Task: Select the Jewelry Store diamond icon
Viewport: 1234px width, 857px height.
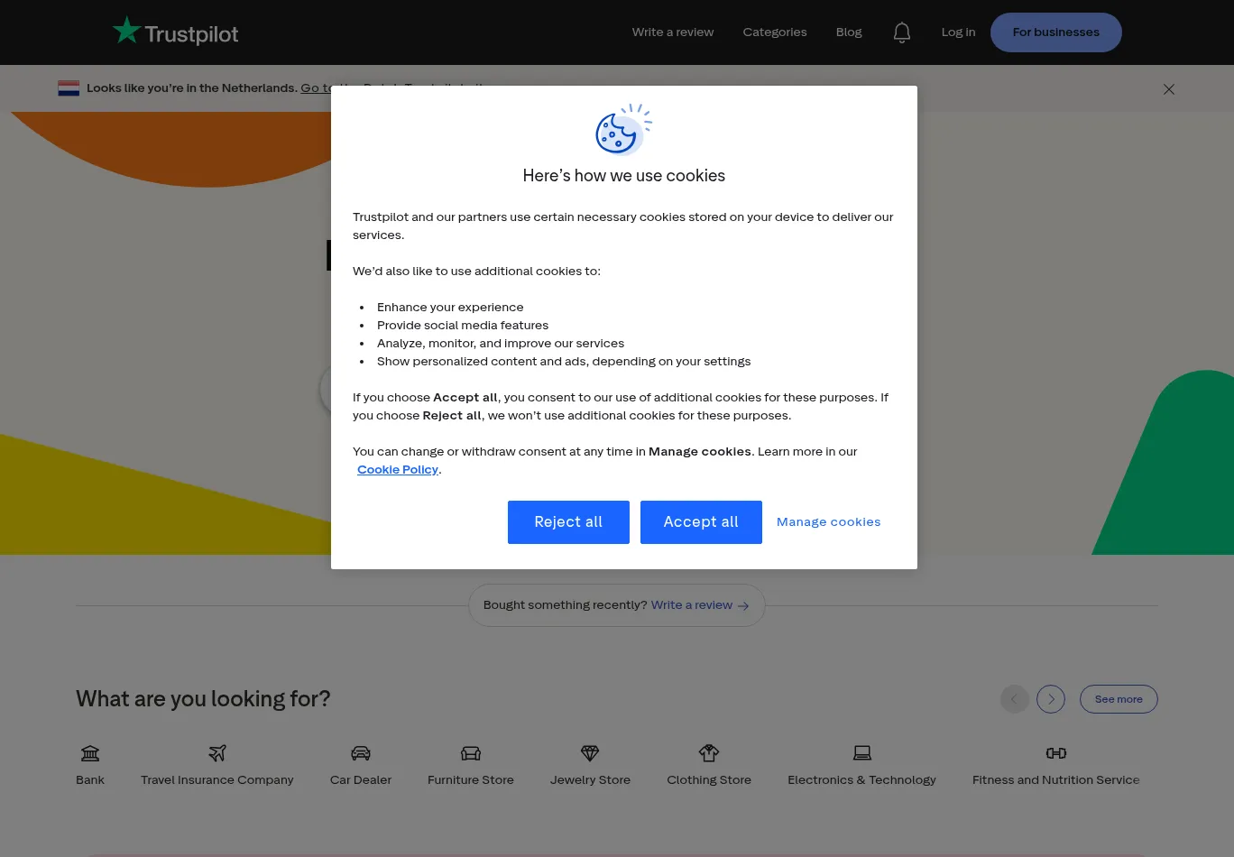Action: tap(590, 753)
